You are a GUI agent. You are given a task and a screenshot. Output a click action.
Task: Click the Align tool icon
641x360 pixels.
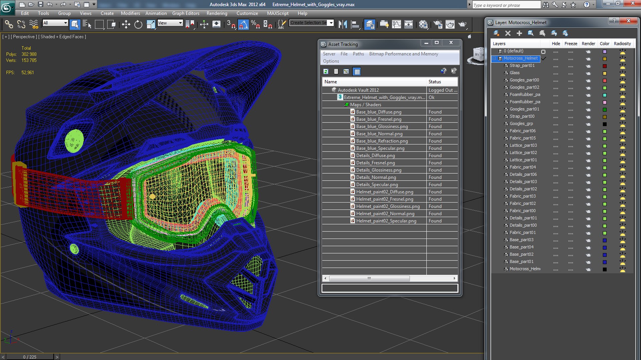[355, 24]
